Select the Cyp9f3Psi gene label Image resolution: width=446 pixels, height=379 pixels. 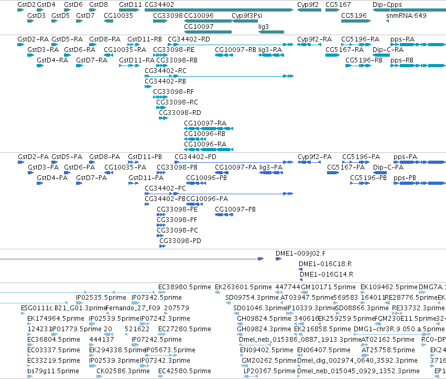[247, 15]
